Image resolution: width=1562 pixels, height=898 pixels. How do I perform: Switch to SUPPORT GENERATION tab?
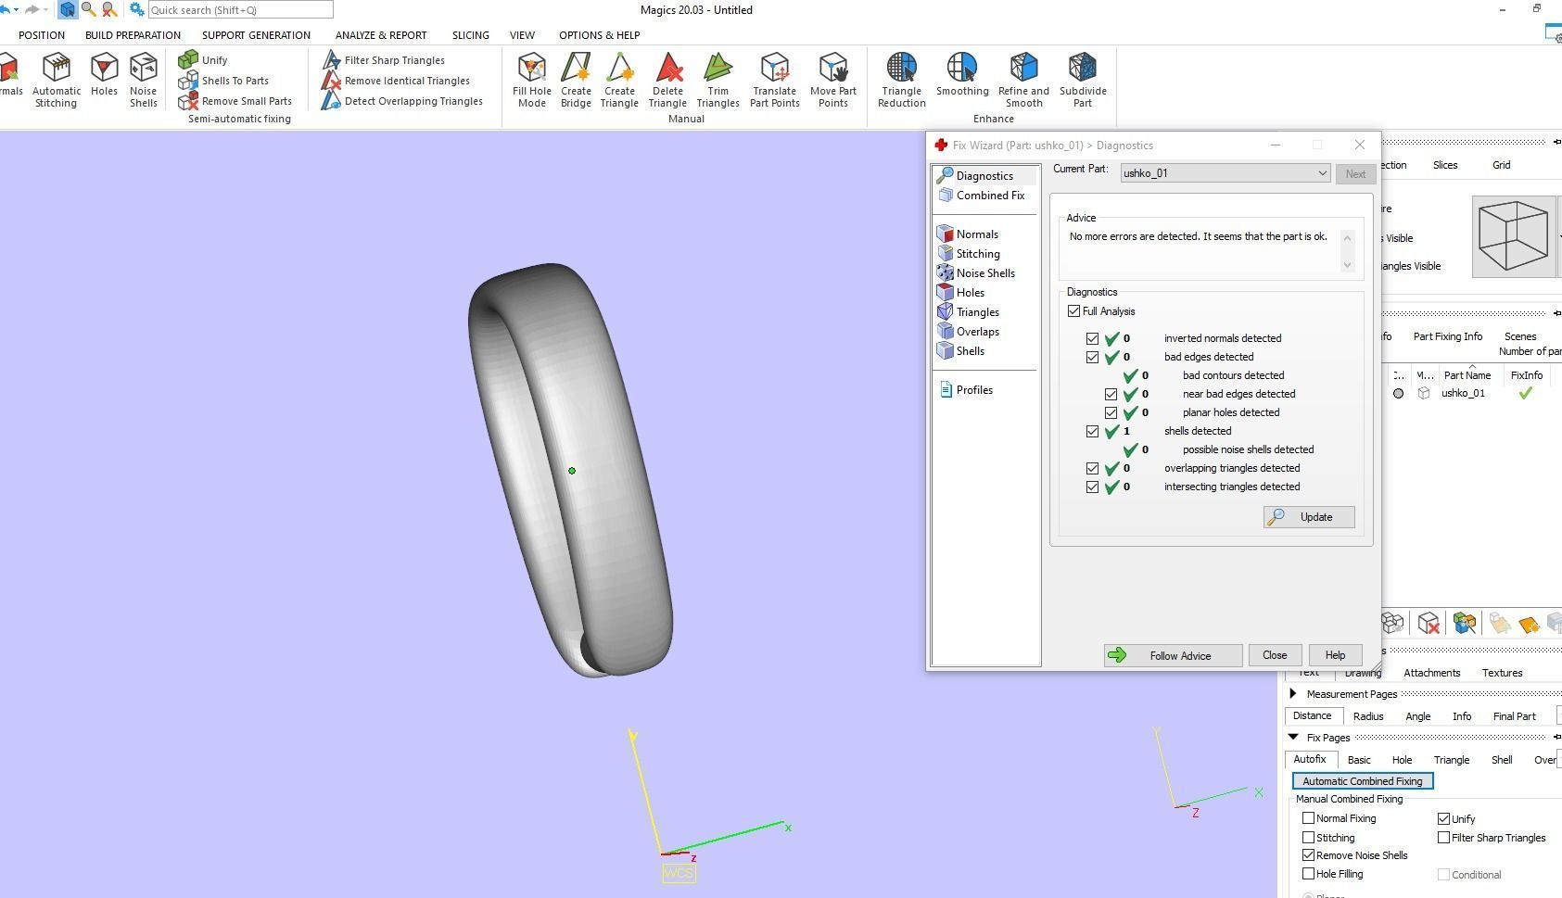click(x=256, y=35)
